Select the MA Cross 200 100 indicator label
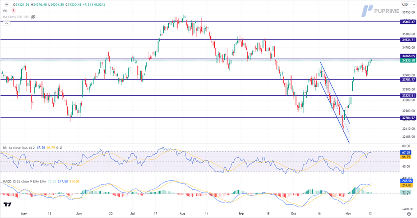417x218 pixels. click(x=16, y=17)
